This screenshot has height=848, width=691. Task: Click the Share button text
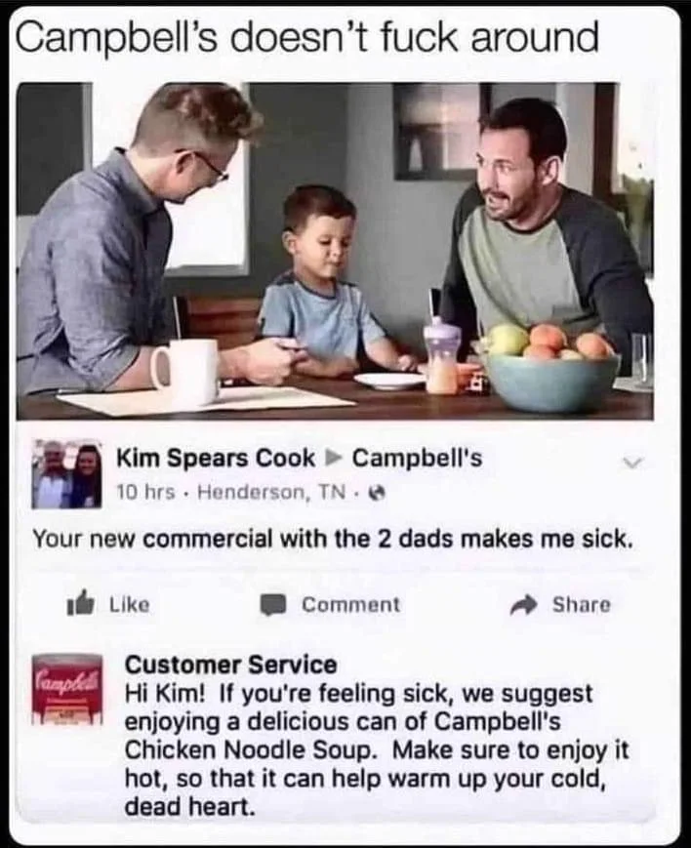pyautogui.click(x=581, y=605)
